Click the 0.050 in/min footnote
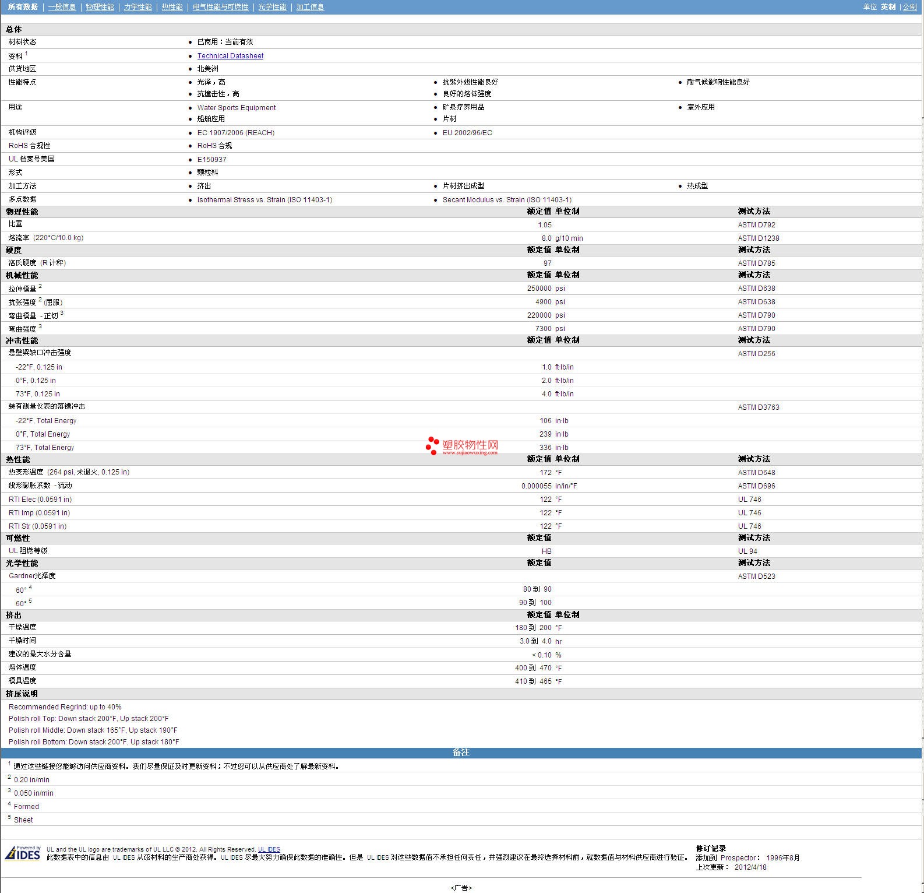Screen dimensions: 924x893 (x=34, y=793)
